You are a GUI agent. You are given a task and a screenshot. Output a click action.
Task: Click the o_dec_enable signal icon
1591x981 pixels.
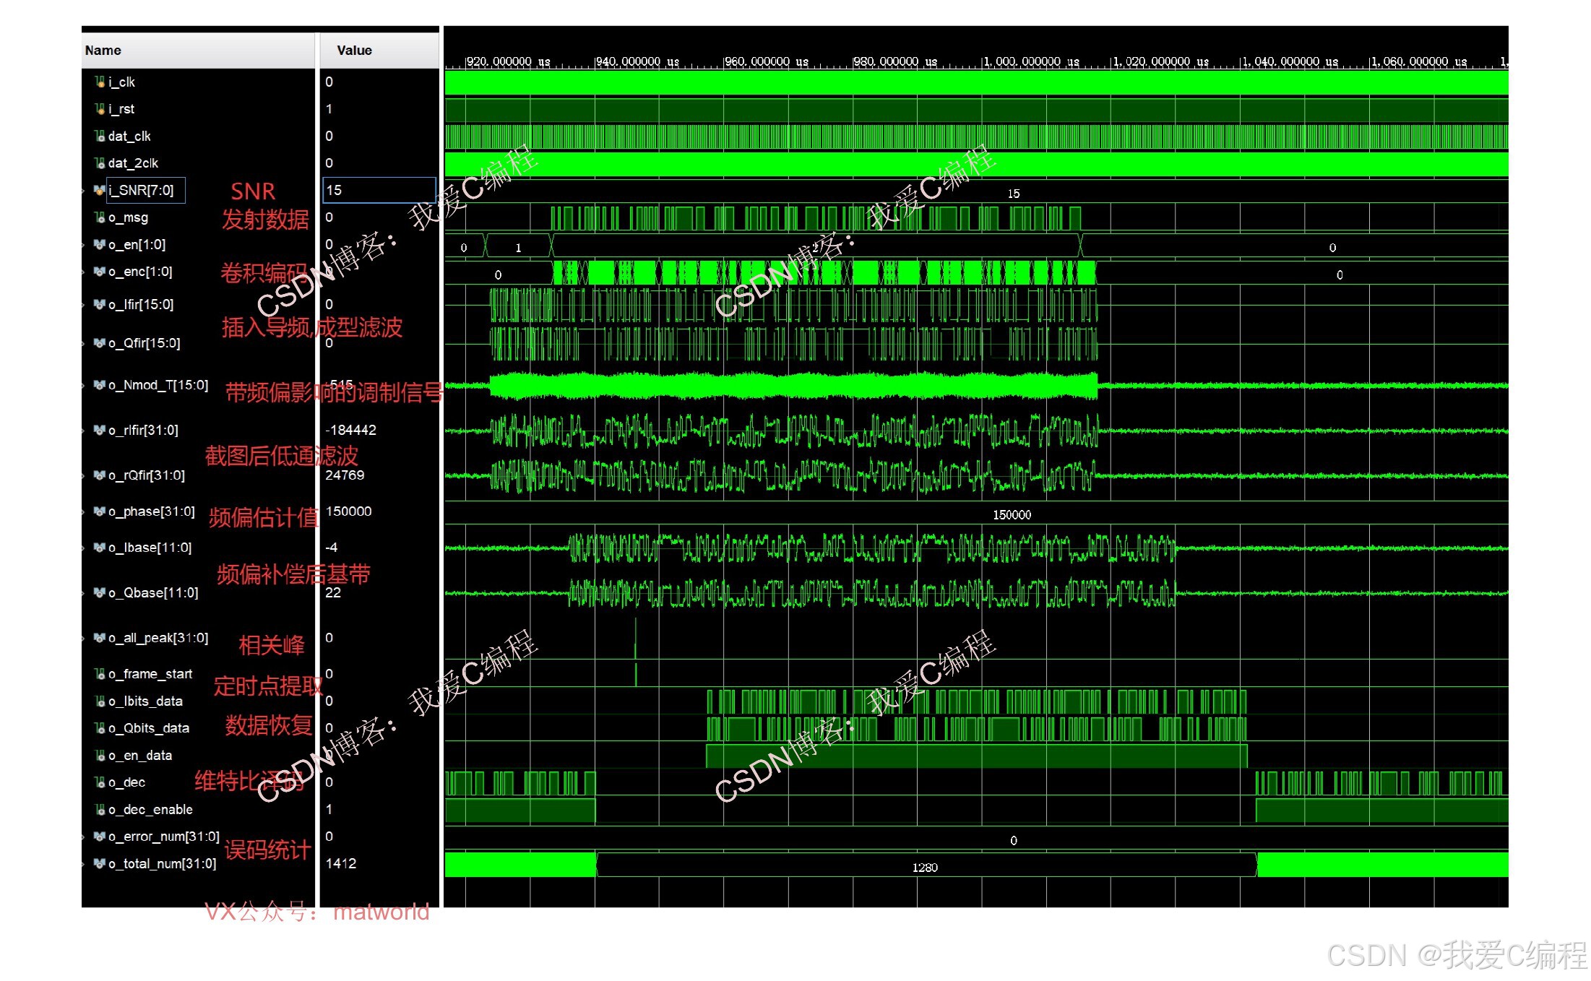pyautogui.click(x=100, y=810)
